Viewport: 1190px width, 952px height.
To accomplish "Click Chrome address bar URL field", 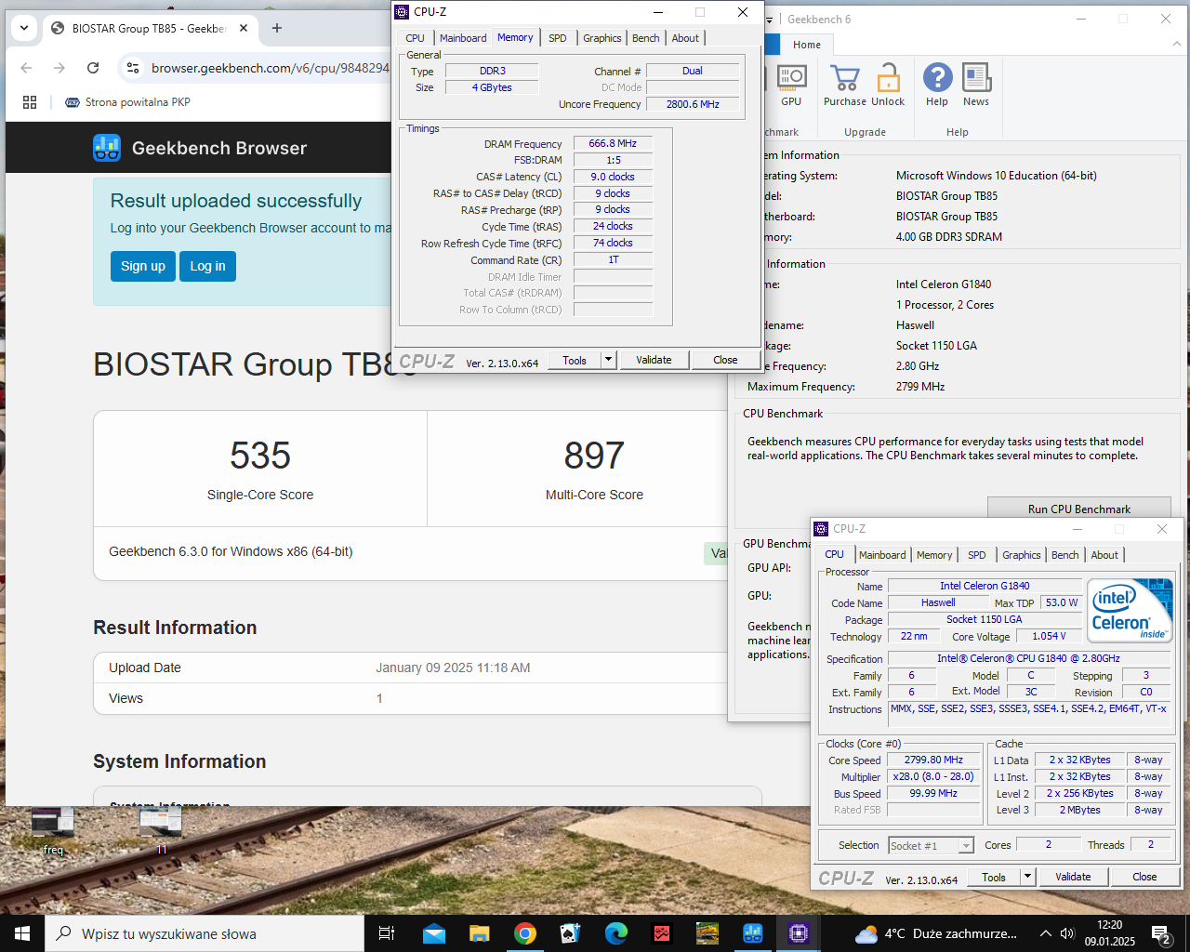I will pyautogui.click(x=270, y=68).
